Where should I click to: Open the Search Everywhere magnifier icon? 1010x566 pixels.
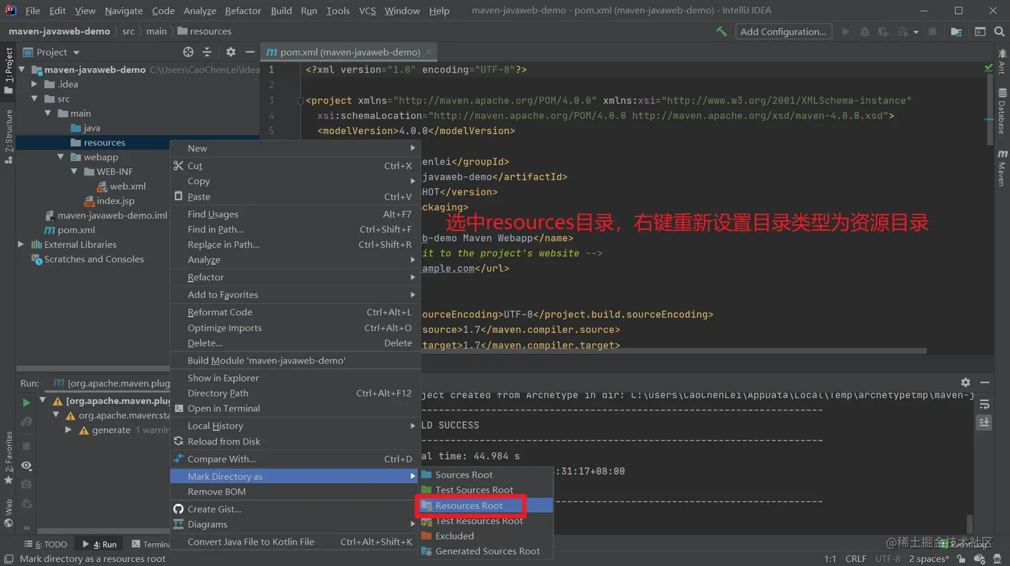(999, 31)
